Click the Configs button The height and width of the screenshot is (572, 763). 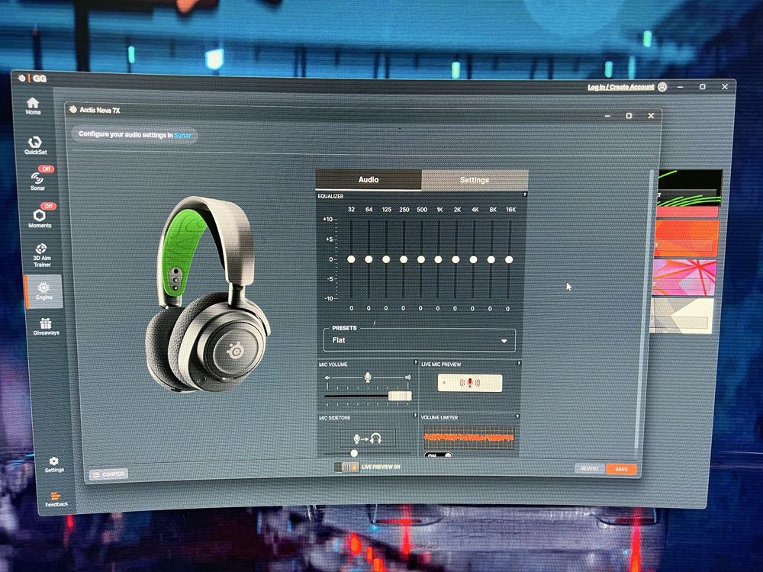click(108, 474)
